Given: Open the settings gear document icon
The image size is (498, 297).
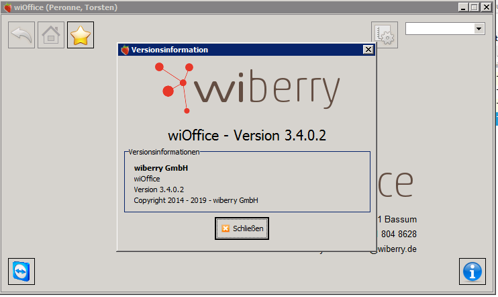Looking at the screenshot, I should 385,35.
